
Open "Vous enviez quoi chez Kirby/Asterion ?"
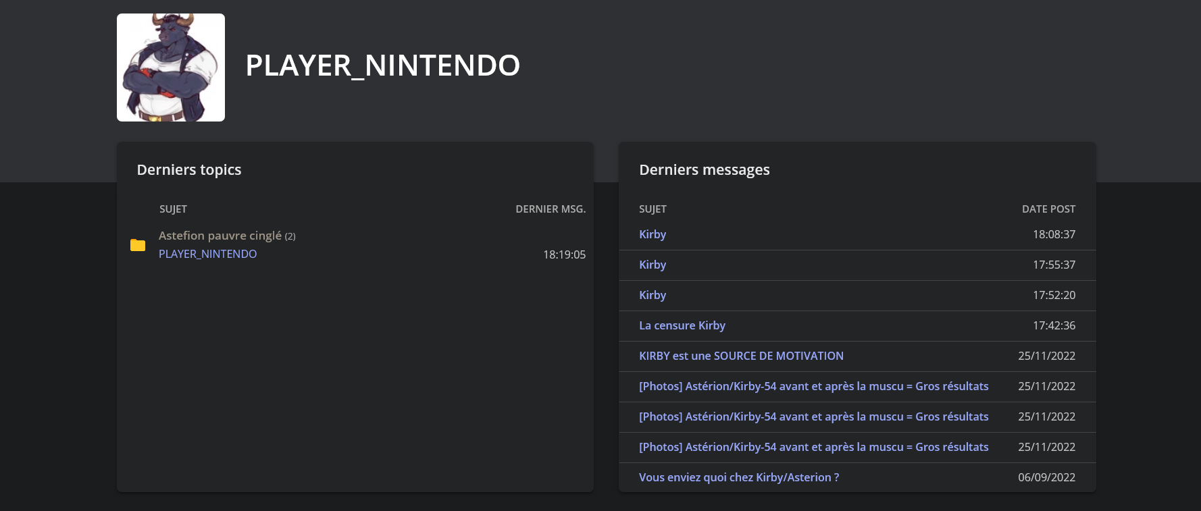[x=739, y=477]
